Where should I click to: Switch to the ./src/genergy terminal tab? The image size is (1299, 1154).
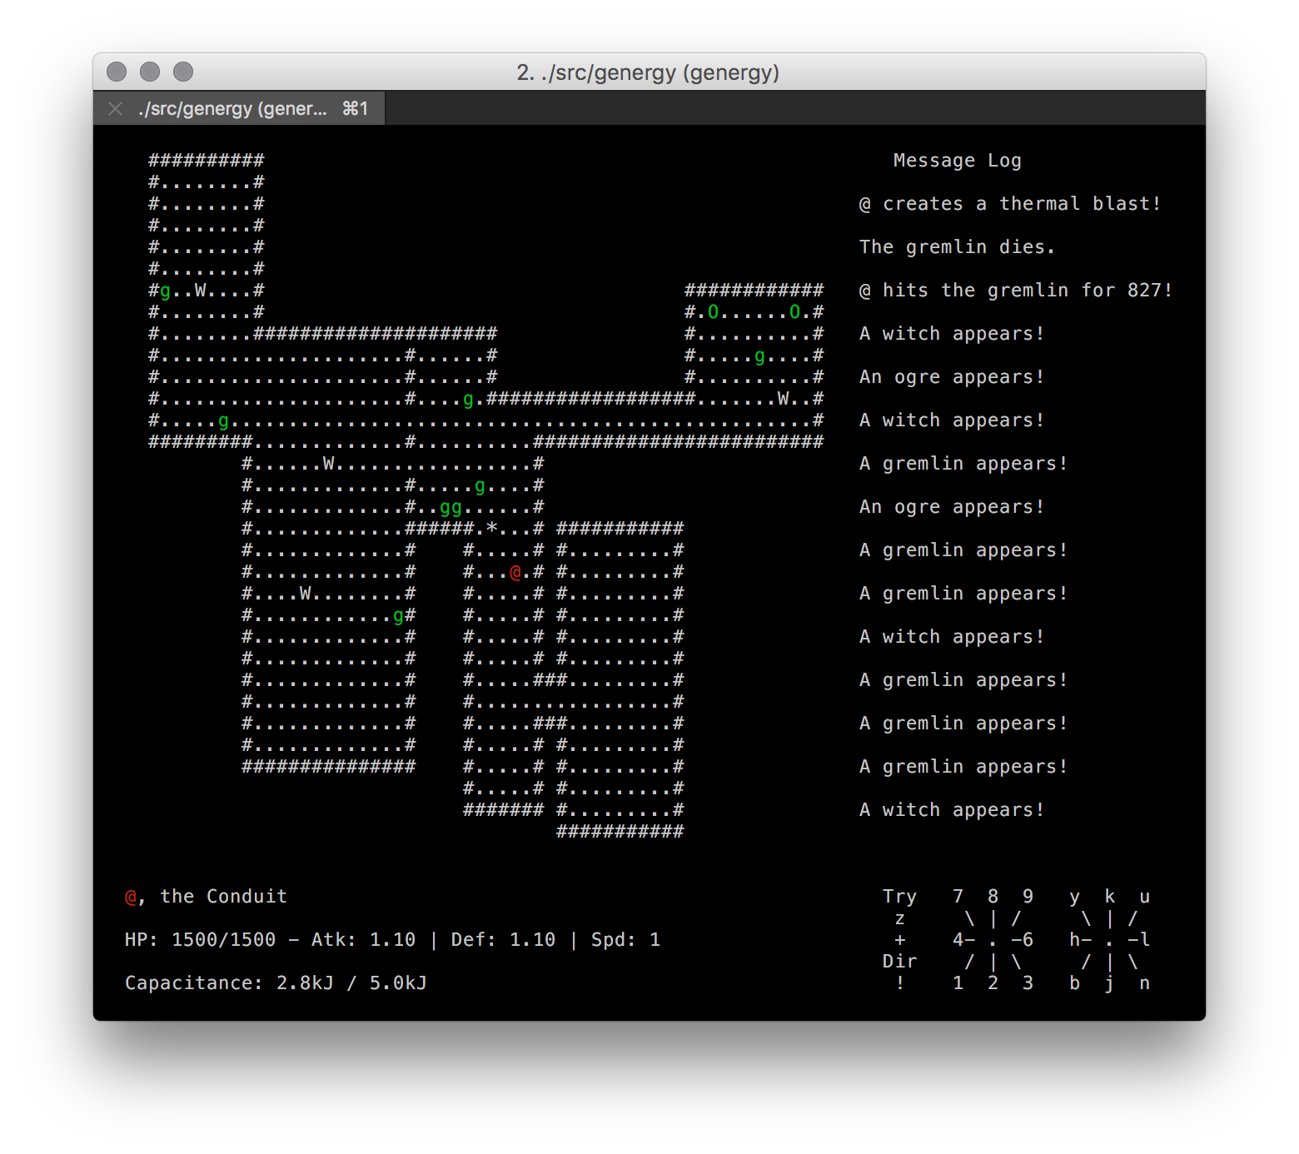point(233,108)
